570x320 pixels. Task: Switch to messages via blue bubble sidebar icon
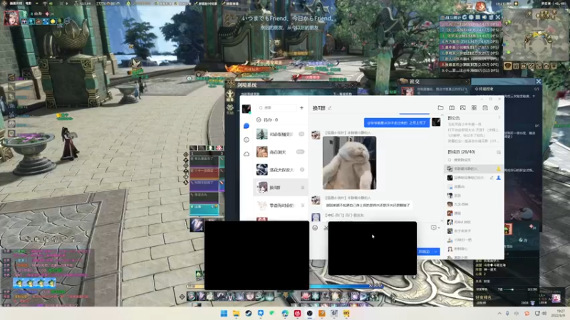247,126
